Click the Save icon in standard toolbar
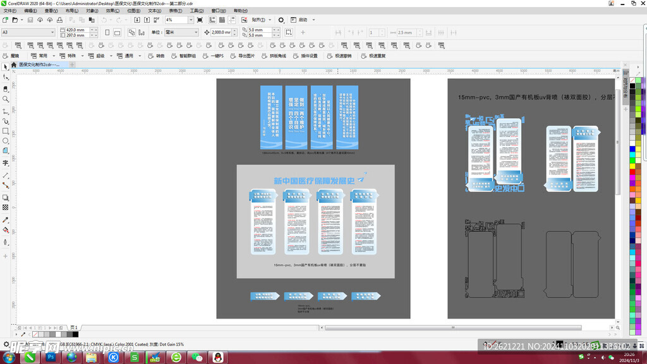The image size is (647, 364). 32,20
